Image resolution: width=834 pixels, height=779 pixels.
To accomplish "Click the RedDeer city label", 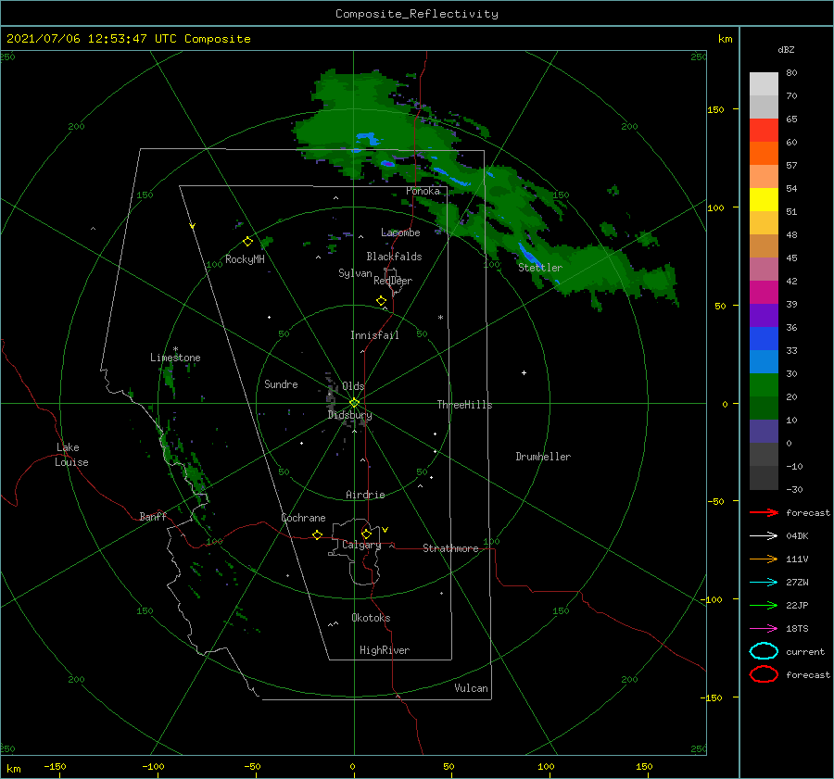I will [x=393, y=281].
